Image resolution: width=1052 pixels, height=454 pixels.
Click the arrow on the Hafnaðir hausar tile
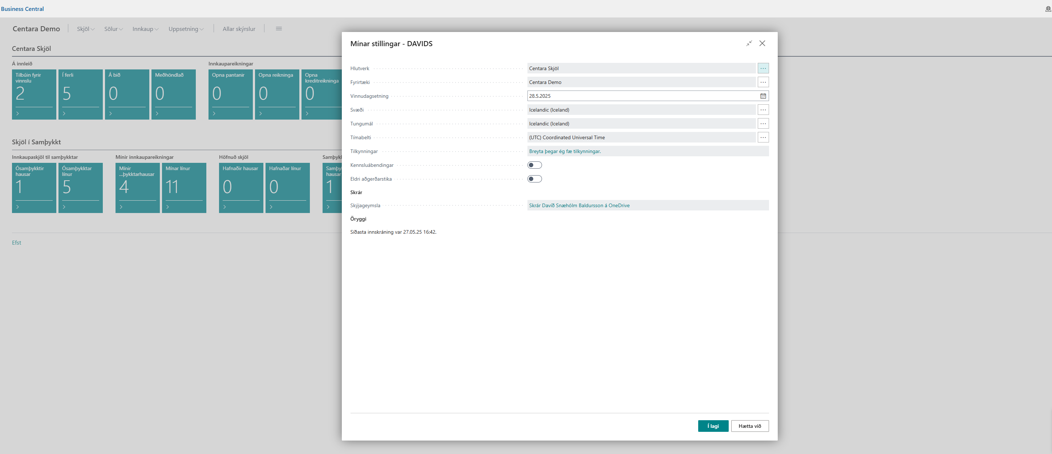click(224, 207)
